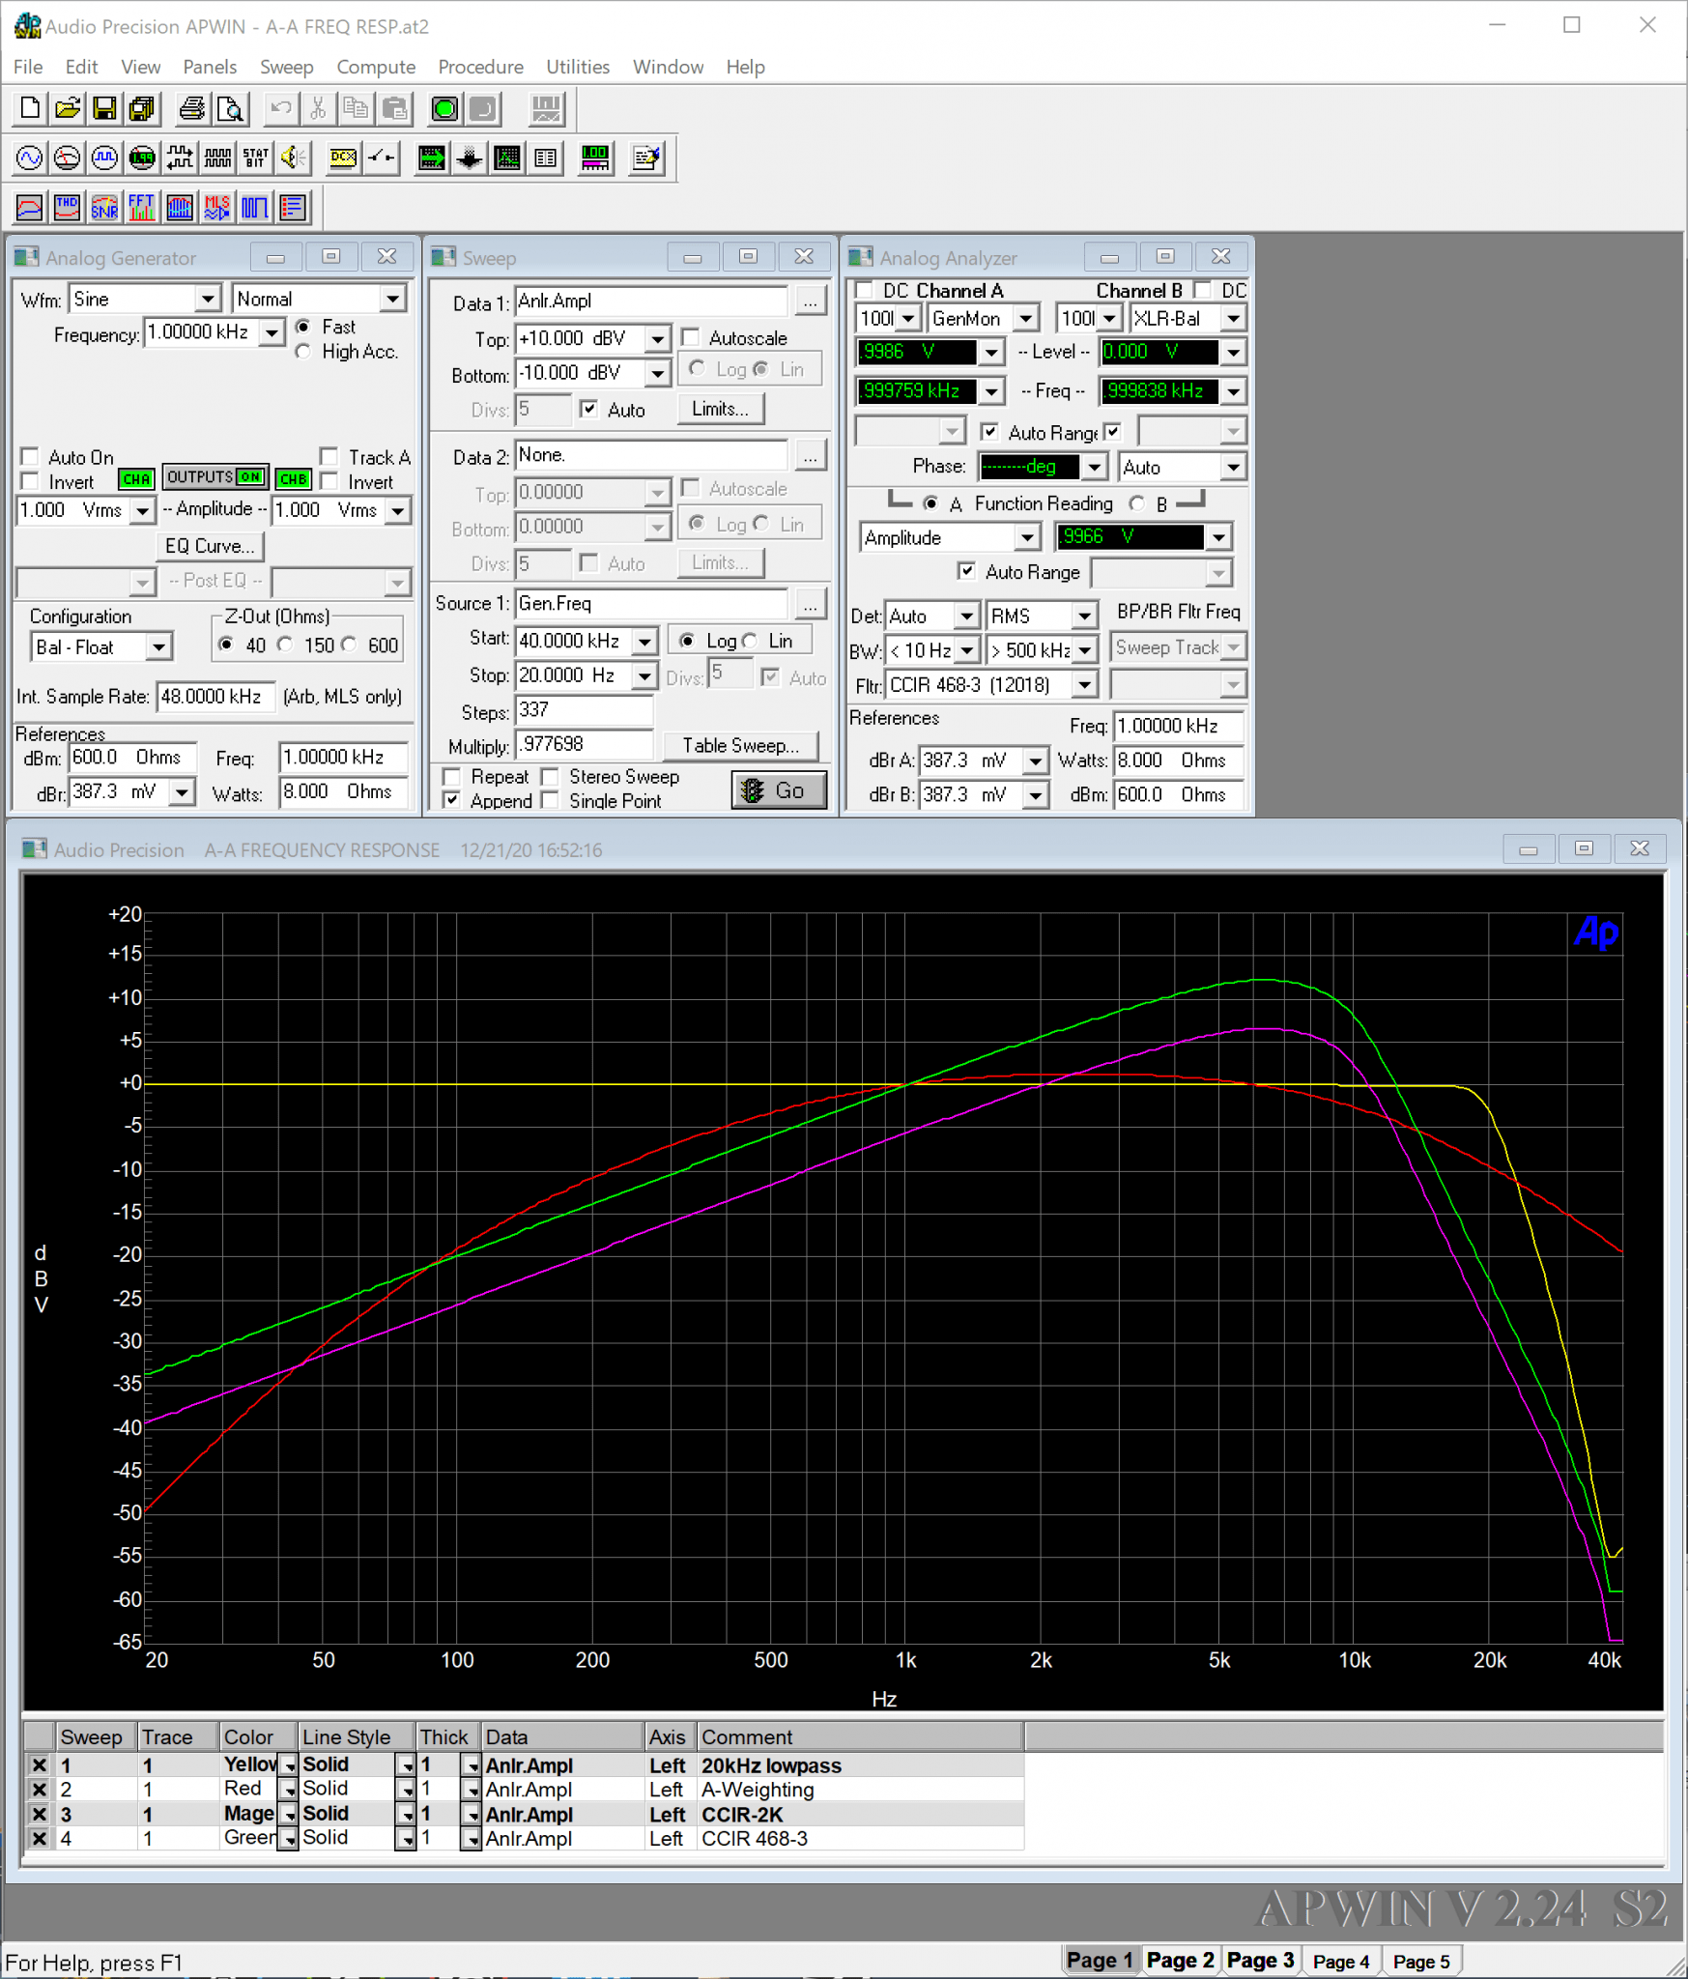Click the MLS quick-launch icon
Viewport: 1688px width, 1979px height.
(x=217, y=207)
